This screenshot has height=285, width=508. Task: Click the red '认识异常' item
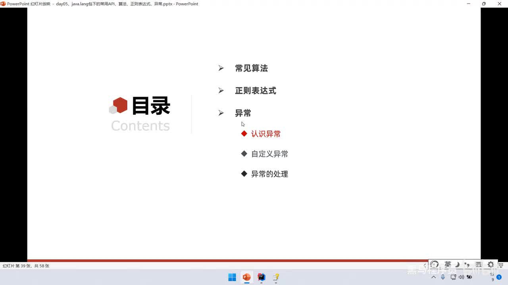[266, 134]
